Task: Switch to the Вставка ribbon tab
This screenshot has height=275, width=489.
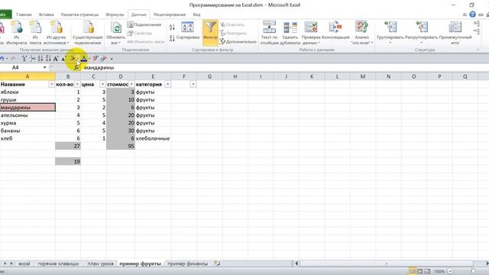Action: pos(46,15)
